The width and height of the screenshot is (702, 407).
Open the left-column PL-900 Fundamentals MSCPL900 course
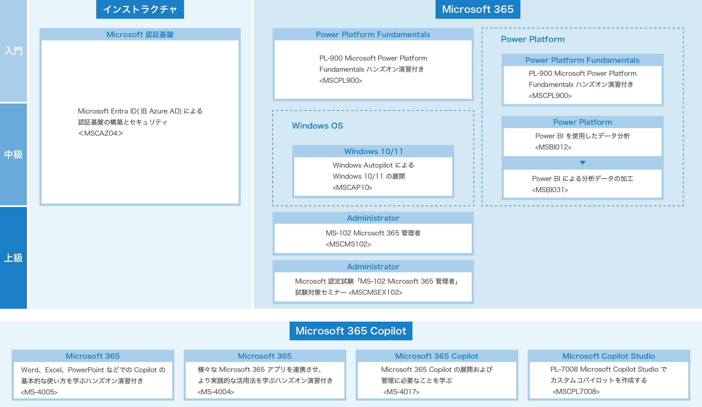[373, 70]
